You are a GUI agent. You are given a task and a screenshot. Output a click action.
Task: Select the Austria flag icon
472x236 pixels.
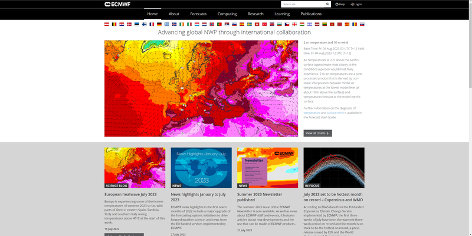tap(109, 24)
